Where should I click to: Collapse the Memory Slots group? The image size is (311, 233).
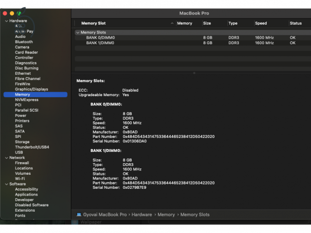78,33
